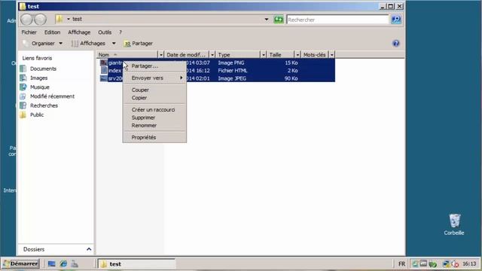Click the red security alert tray icon
This screenshot has height=271, width=482.
click(x=455, y=263)
